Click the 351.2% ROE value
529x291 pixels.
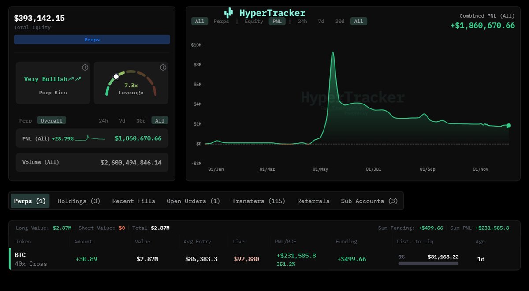coord(286,264)
